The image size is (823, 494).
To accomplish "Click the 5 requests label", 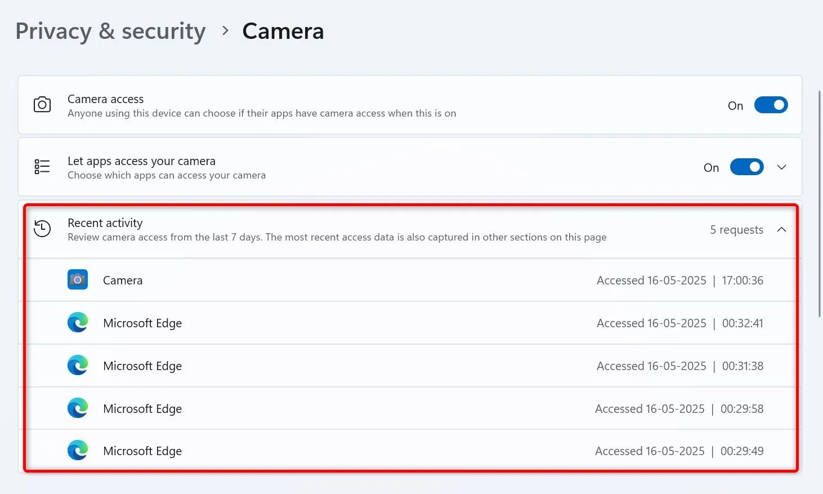I will pos(736,230).
